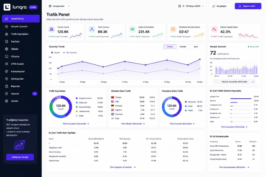Click the Sayfa Görüntüleme eye icon
This screenshot has height=177, width=266.
click(132, 29)
